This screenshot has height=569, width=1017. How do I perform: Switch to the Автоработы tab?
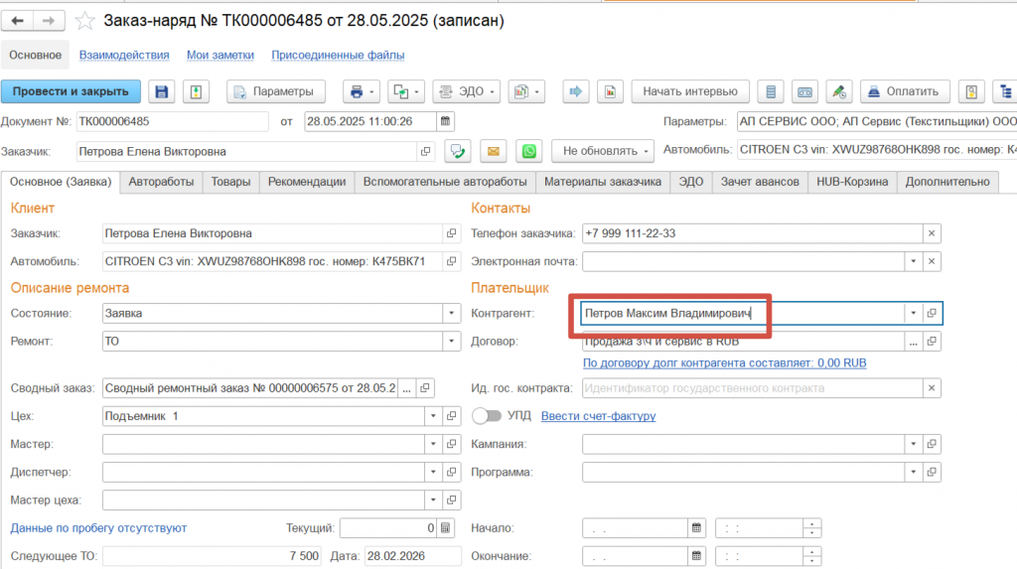tap(161, 182)
